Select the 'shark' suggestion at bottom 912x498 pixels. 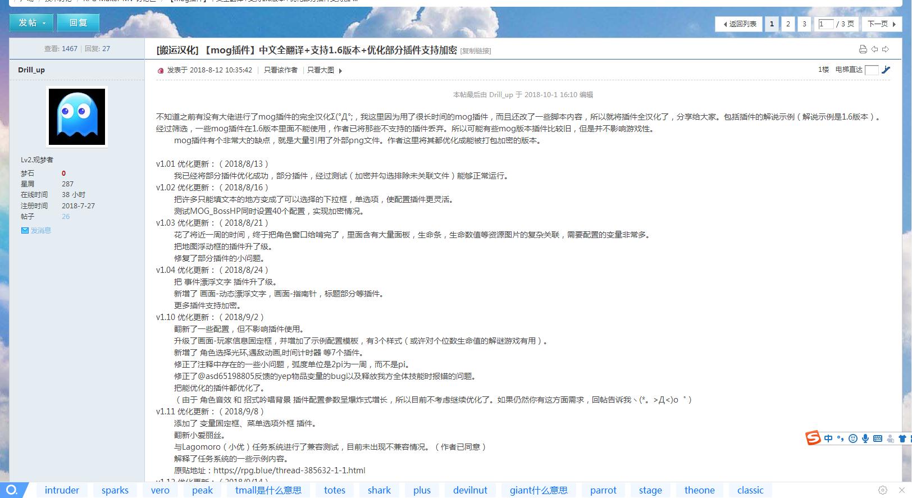(379, 490)
